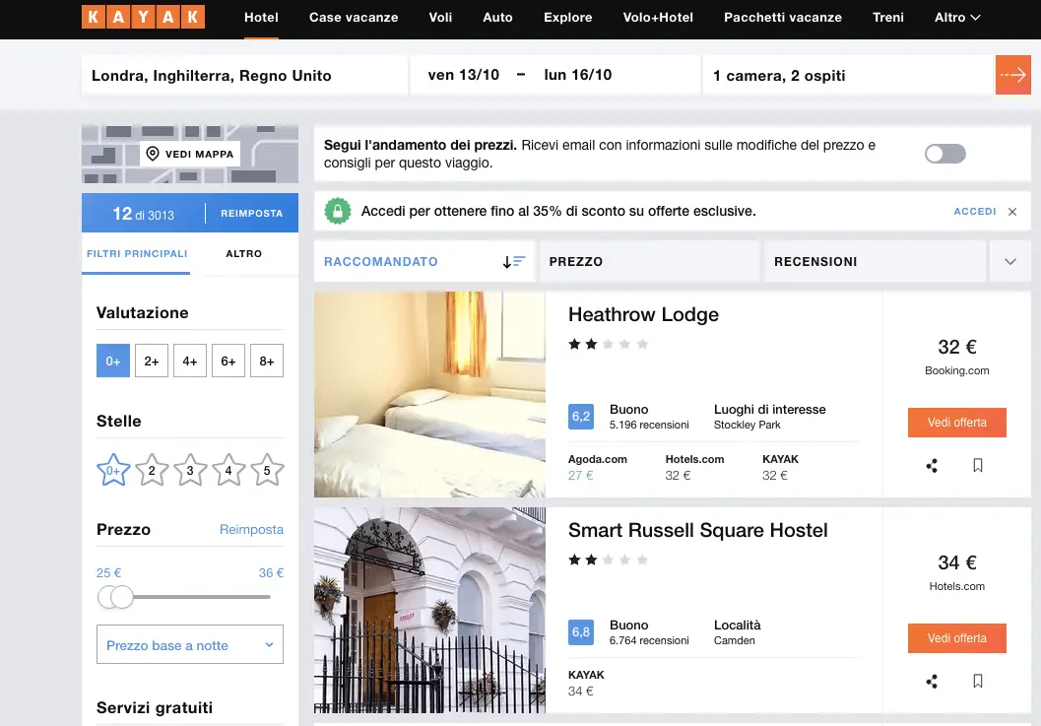
Task: Filter by 2 stars
Action: click(x=152, y=470)
